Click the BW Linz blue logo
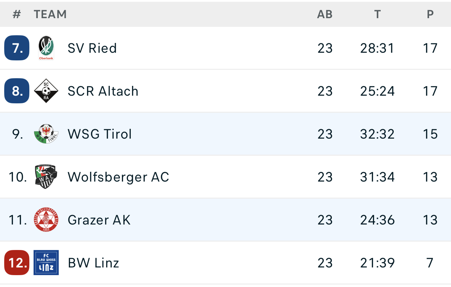451x287 pixels. (x=46, y=263)
